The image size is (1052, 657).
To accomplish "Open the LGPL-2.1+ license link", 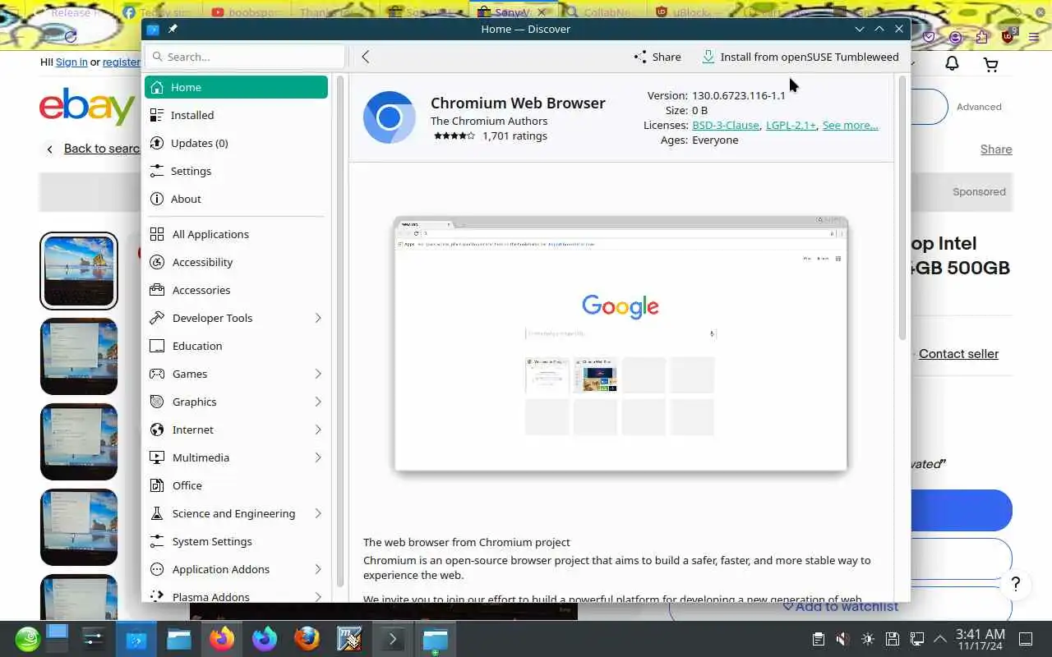I will (x=791, y=125).
